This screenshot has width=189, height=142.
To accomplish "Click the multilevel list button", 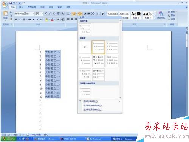I will [79, 14].
